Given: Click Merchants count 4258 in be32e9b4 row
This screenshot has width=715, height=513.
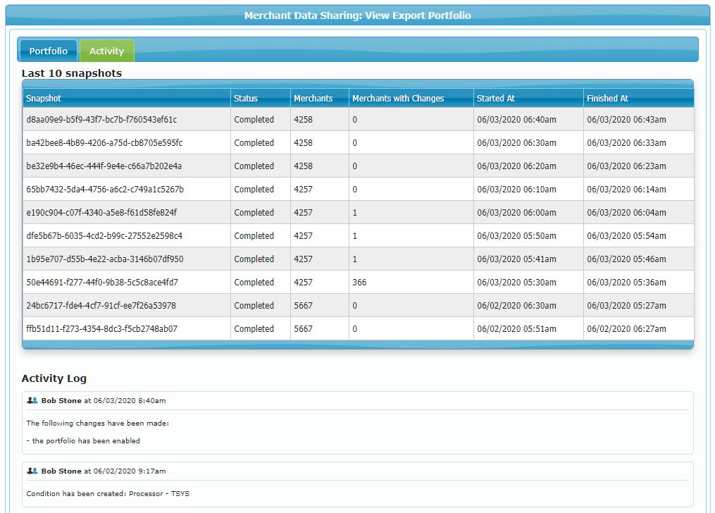Looking at the screenshot, I should [x=303, y=166].
